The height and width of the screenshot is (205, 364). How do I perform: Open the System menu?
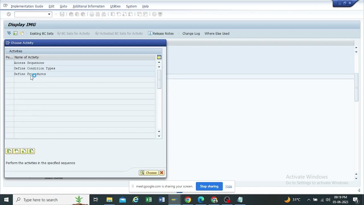click(131, 6)
